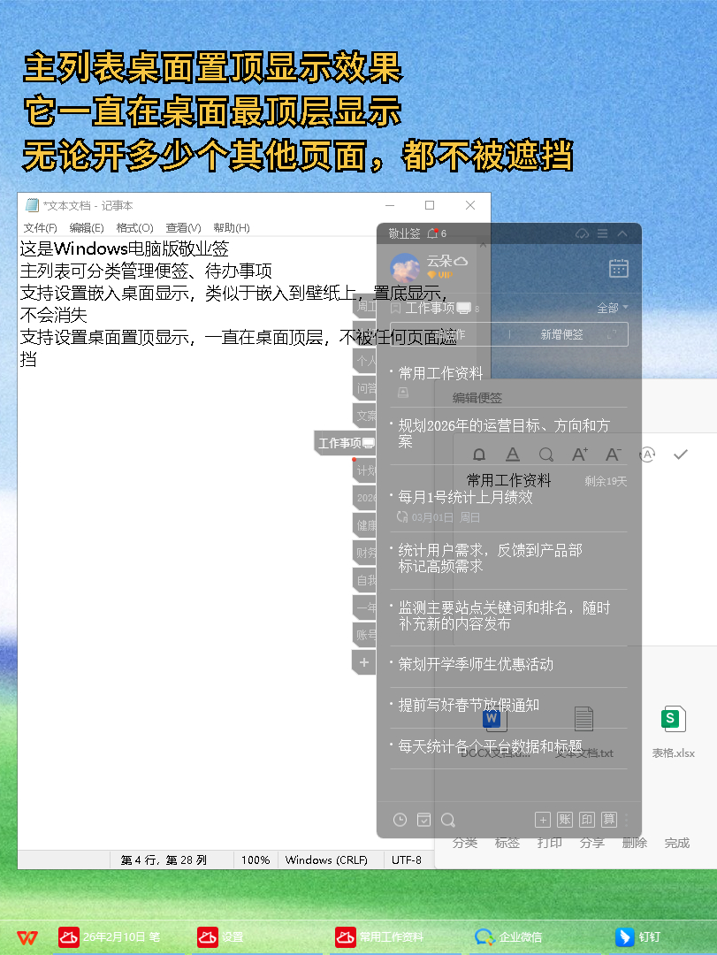
Task: Open the notification bell in 敬业签 header
Action: [432, 233]
